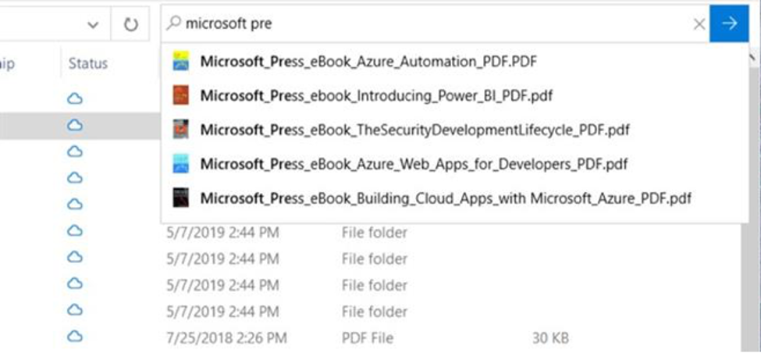Click the vertical scrollbar on the right edge

point(751,194)
